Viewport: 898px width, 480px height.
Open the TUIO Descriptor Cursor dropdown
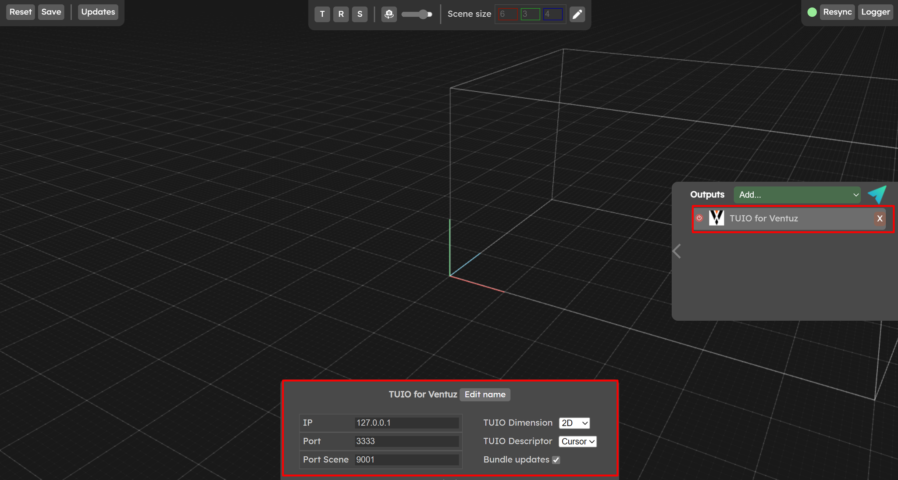coord(577,441)
